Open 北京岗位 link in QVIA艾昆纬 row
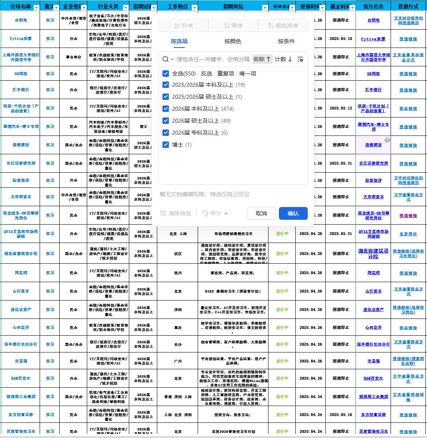The width and height of the screenshot is (427, 438). (x=408, y=234)
